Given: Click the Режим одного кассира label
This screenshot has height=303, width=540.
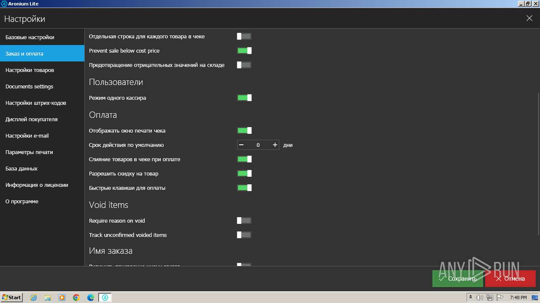Looking at the screenshot, I should click(x=117, y=98).
